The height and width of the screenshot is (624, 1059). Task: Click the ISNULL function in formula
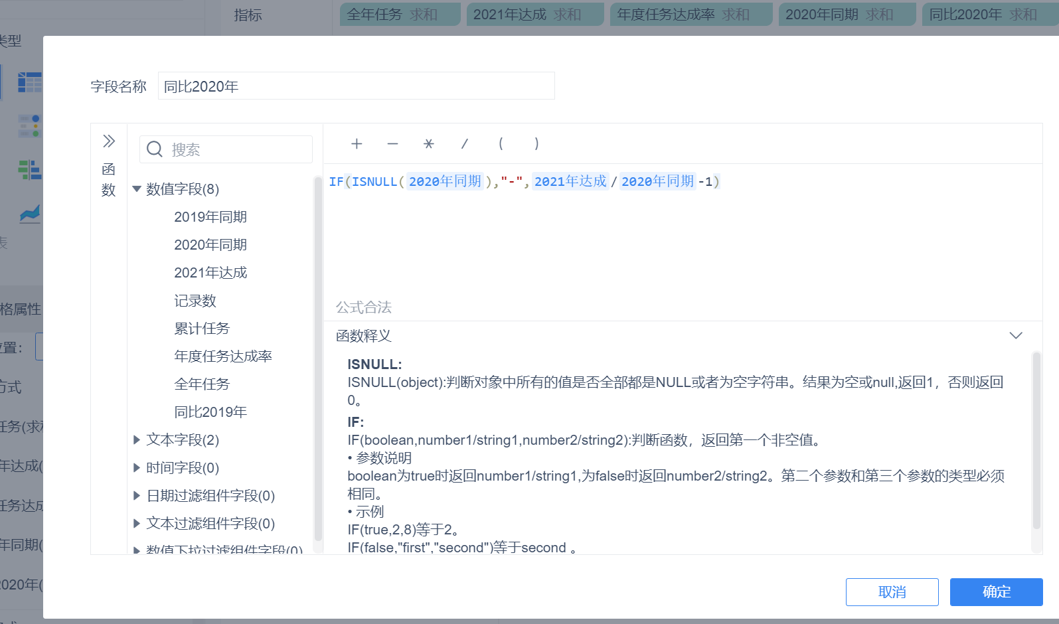[x=374, y=182]
